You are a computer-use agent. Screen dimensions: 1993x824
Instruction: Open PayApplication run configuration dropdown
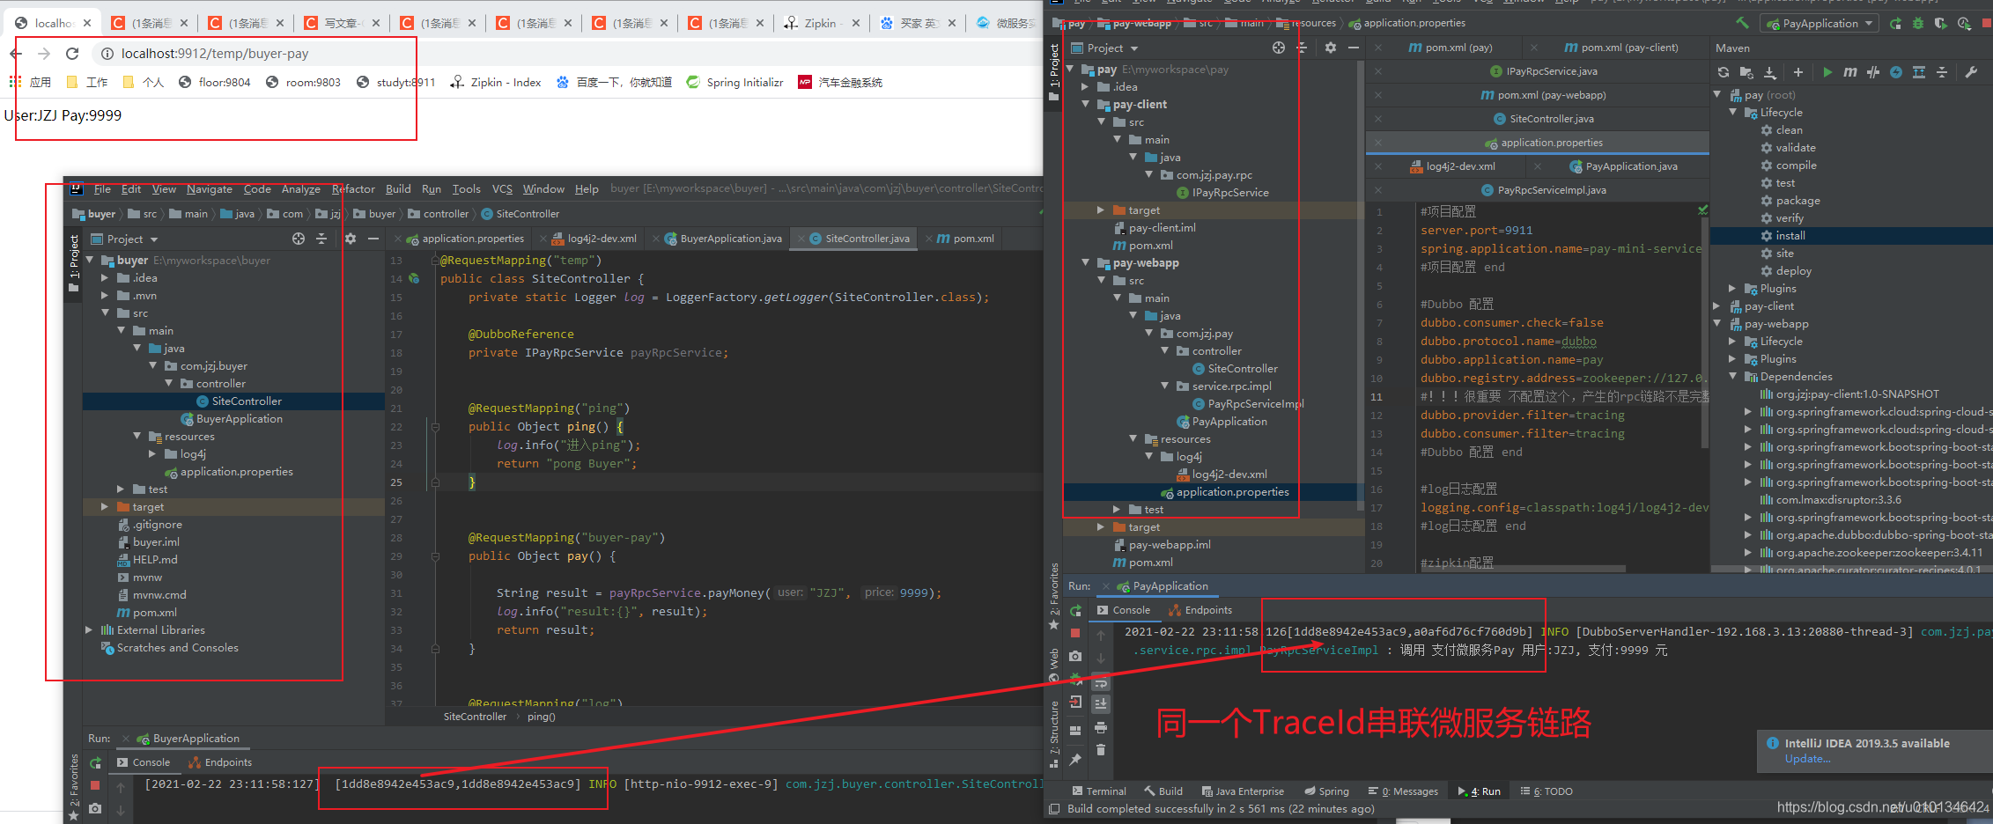(x=1819, y=24)
